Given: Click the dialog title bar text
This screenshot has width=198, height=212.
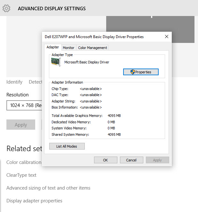Looking at the screenshot, I should click(x=94, y=37).
